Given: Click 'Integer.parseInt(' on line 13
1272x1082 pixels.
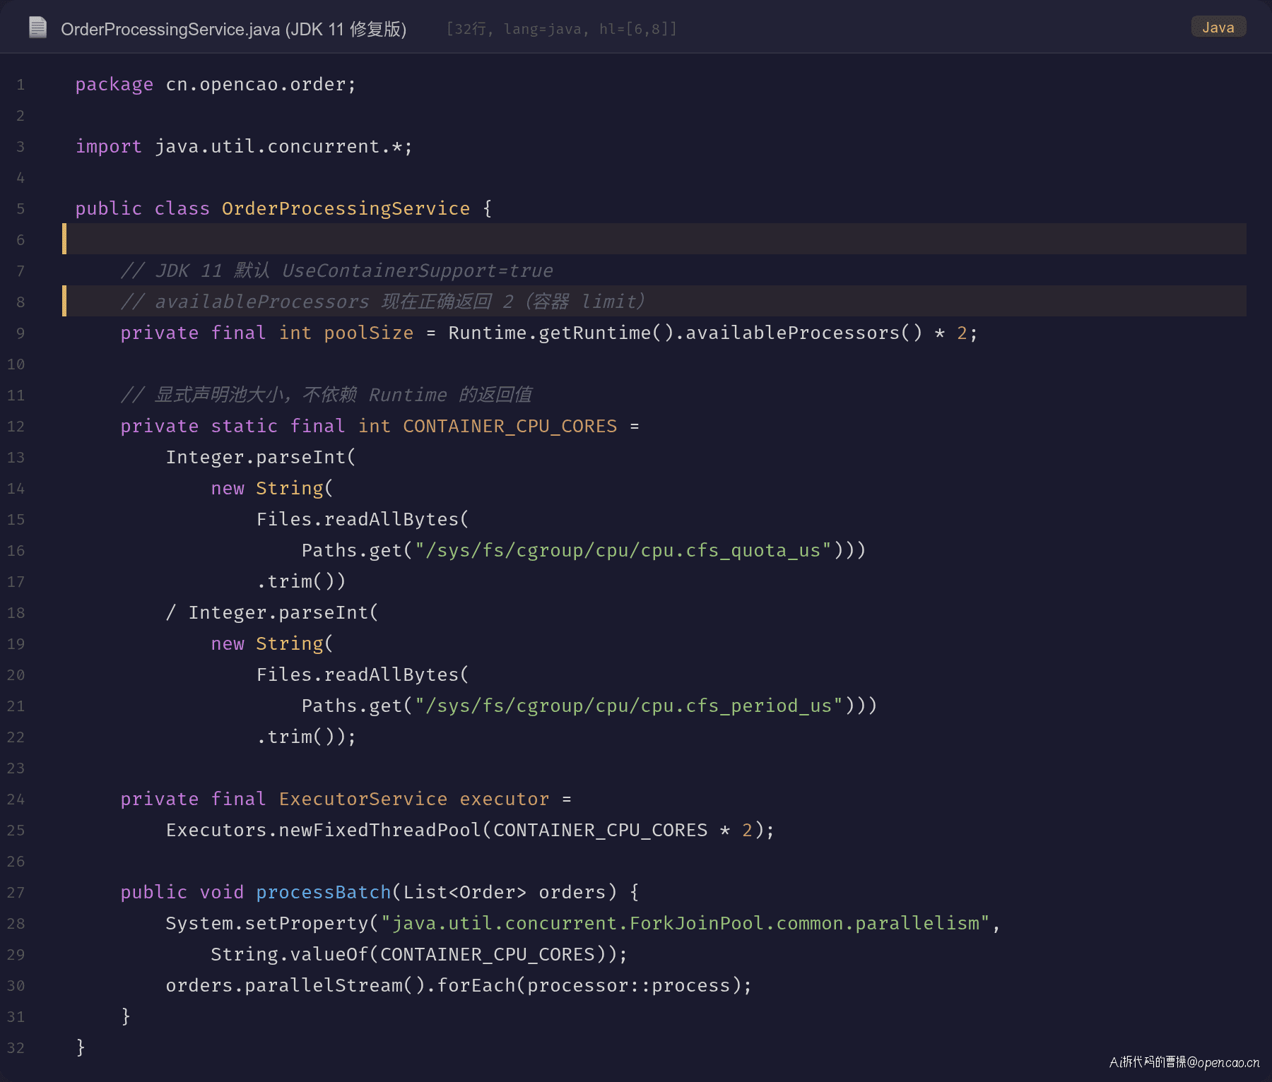Looking at the screenshot, I should pyautogui.click(x=261, y=458).
